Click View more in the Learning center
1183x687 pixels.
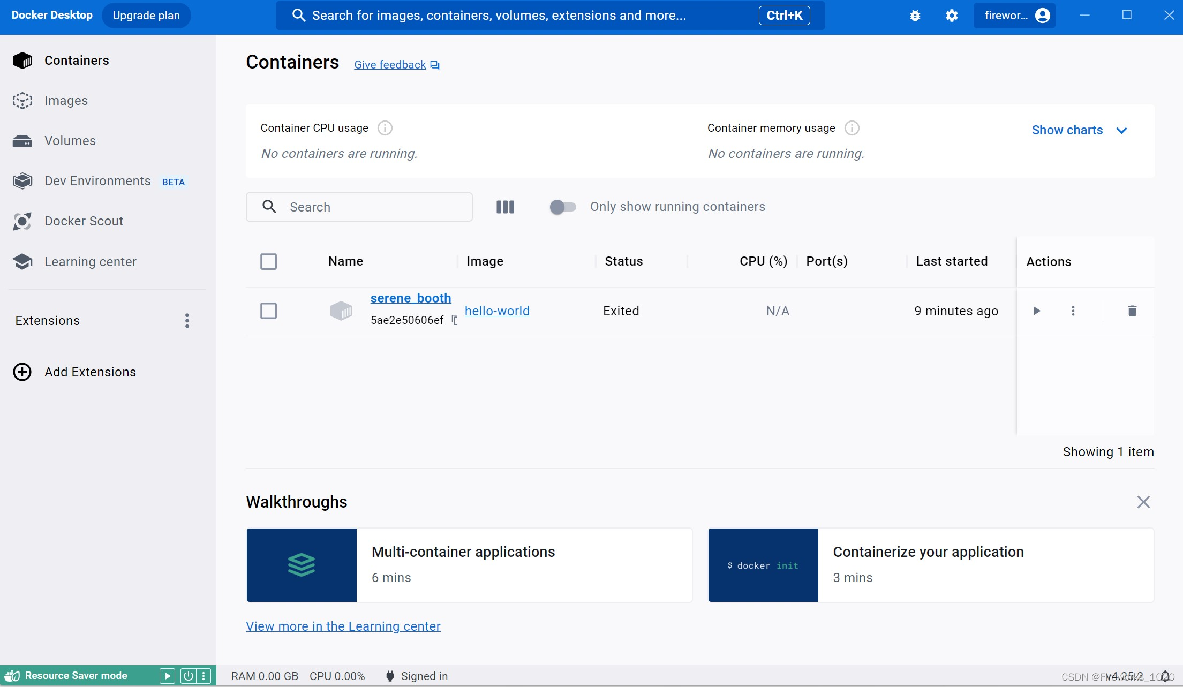pyautogui.click(x=343, y=626)
